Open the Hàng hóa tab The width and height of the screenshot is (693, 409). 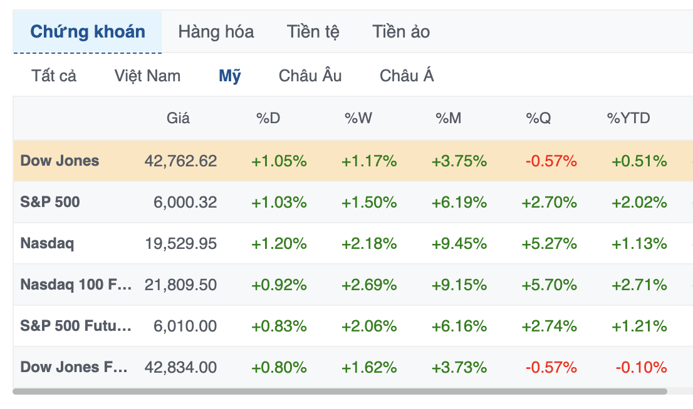tap(216, 32)
